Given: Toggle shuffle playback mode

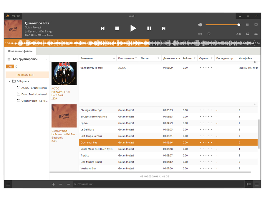Looking at the screenshot, I should [256, 34].
